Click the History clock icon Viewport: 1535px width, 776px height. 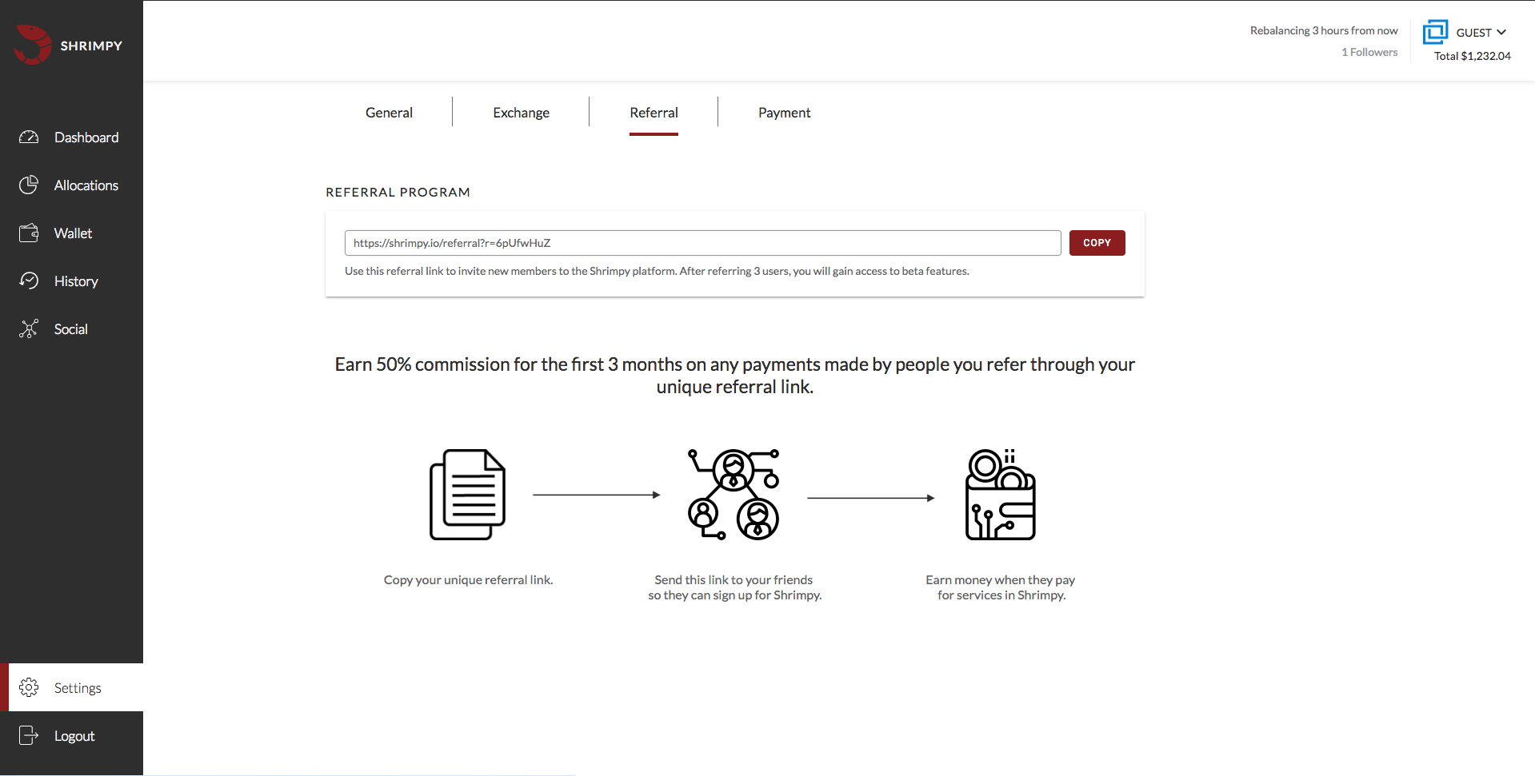(29, 281)
